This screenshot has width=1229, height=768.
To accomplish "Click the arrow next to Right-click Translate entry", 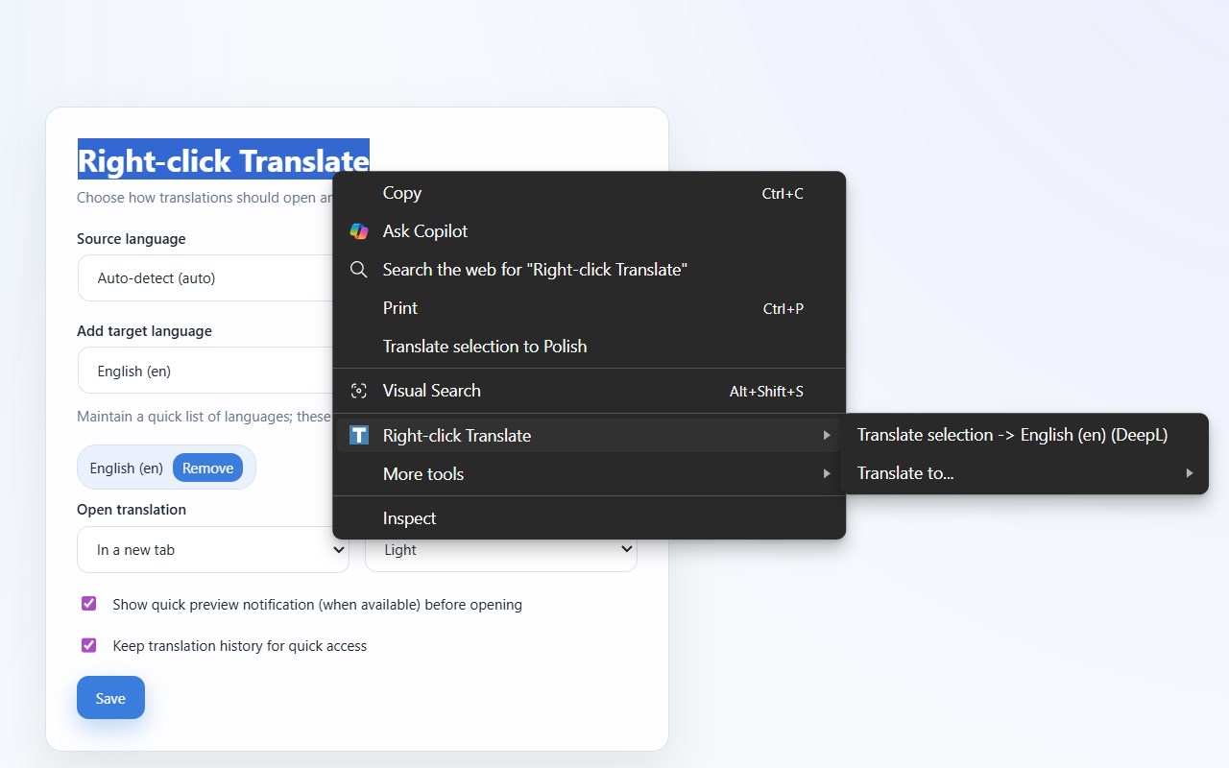I will 827,435.
